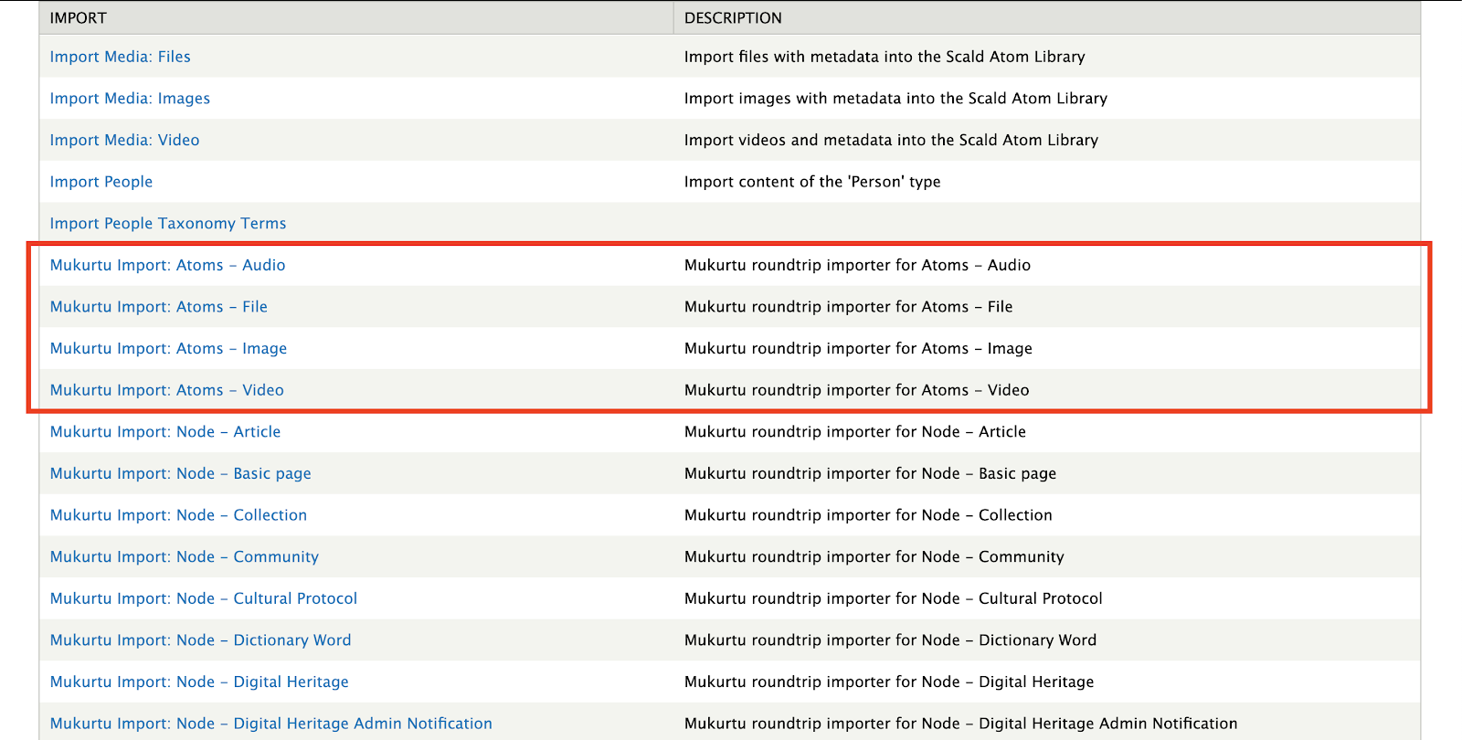Go to Mukurtu Import: Node – Community
The height and width of the screenshot is (740, 1462).
[x=185, y=557]
